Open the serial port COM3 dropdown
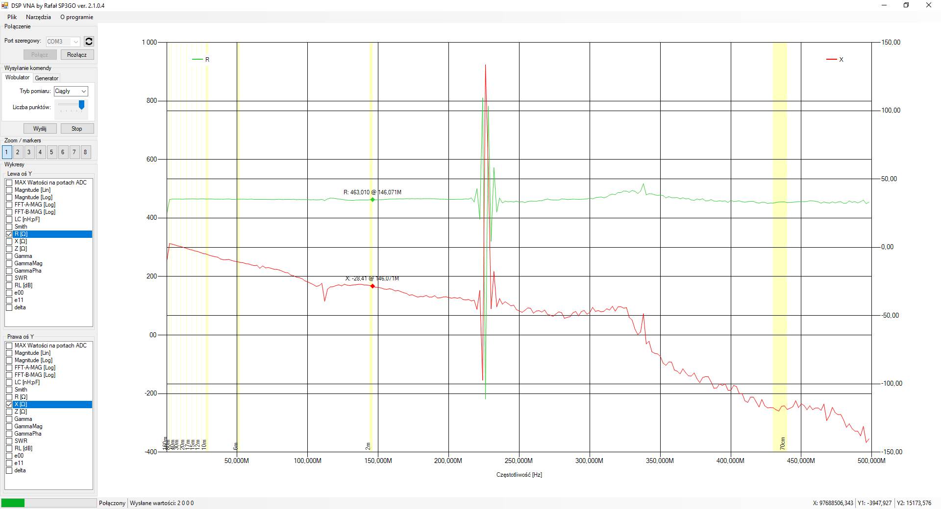This screenshot has height=509, width=941. pos(63,42)
